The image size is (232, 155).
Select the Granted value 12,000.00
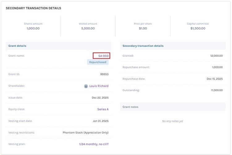(217, 56)
